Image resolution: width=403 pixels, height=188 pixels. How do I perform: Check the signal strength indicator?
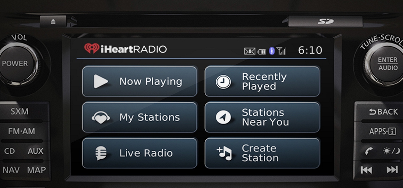[281, 51]
